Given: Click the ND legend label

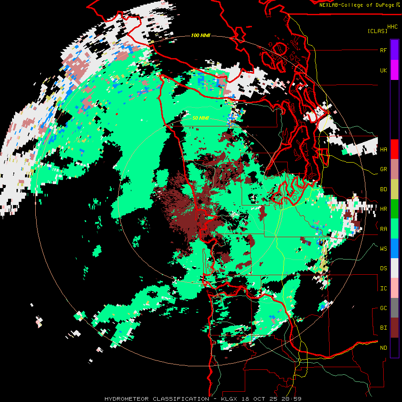Looking at the screenshot, I should [x=383, y=348].
